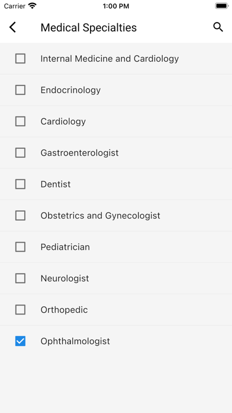Check the Internal Medicine and Cardiology box
Screen dimensions: 232x413
tap(20, 59)
